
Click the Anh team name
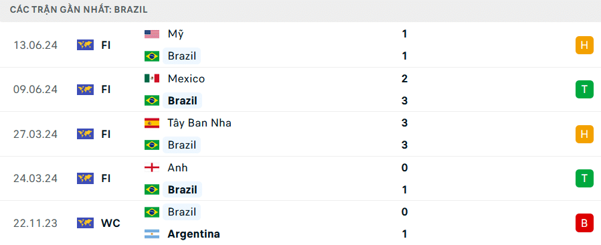(x=177, y=167)
